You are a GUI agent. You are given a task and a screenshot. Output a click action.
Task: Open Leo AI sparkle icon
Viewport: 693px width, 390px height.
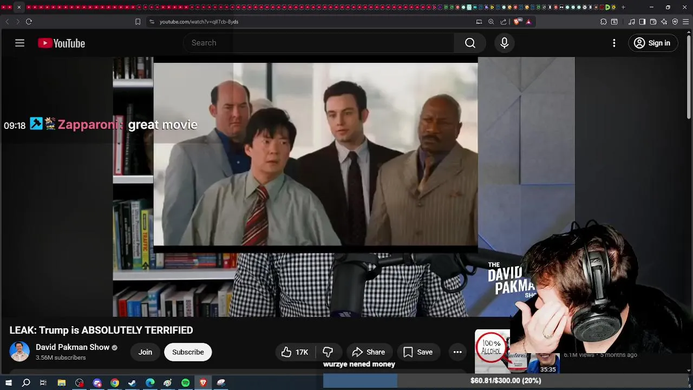tap(664, 22)
